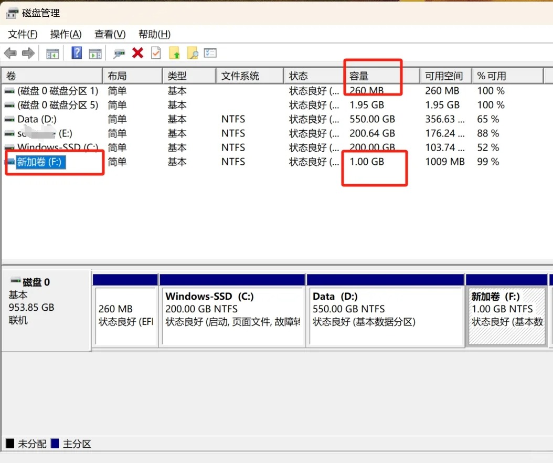Select Windows-SSD (C:) partition in disk map
Viewport: 553px width, 463px height.
[x=233, y=311]
